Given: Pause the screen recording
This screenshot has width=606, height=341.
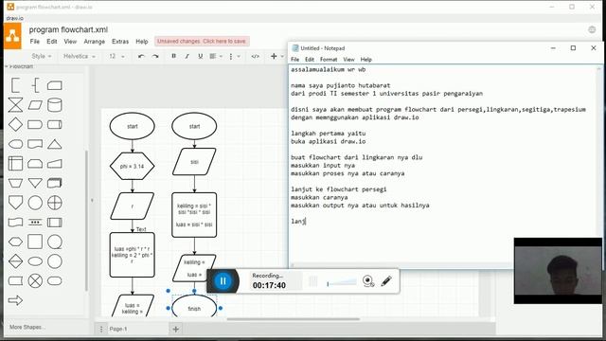Looking at the screenshot, I should point(223,281).
